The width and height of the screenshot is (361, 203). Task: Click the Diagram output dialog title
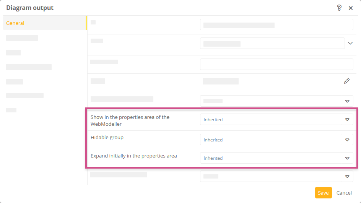(30, 8)
